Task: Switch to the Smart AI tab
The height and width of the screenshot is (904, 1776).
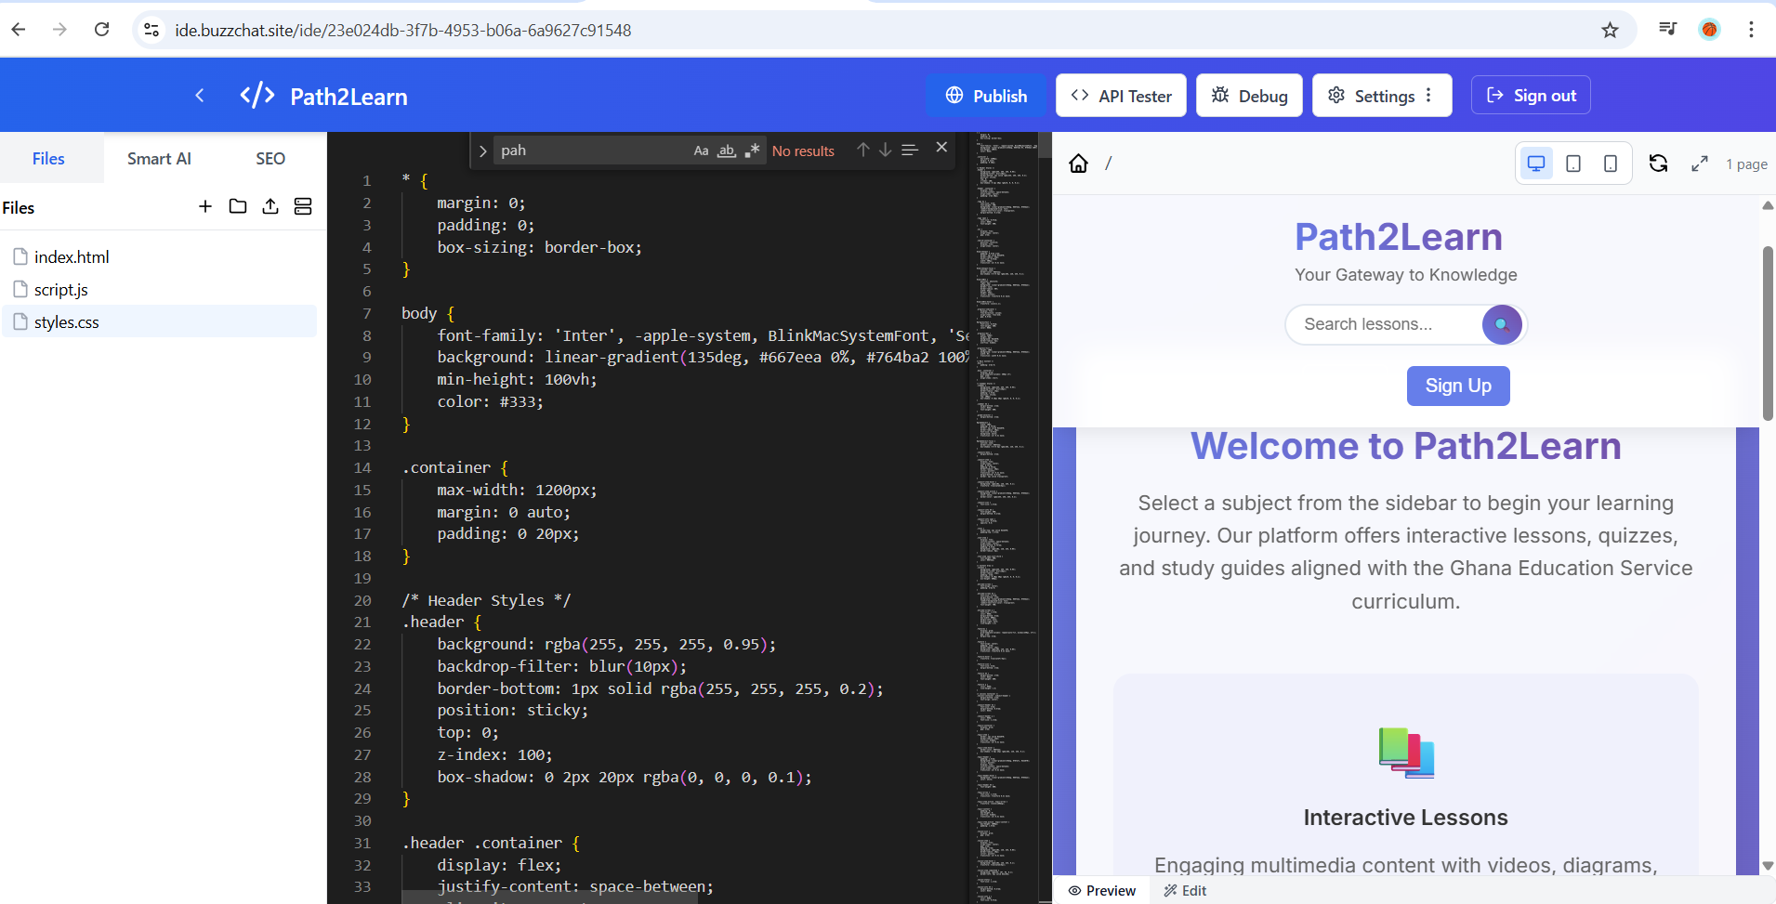Action: click(x=159, y=159)
